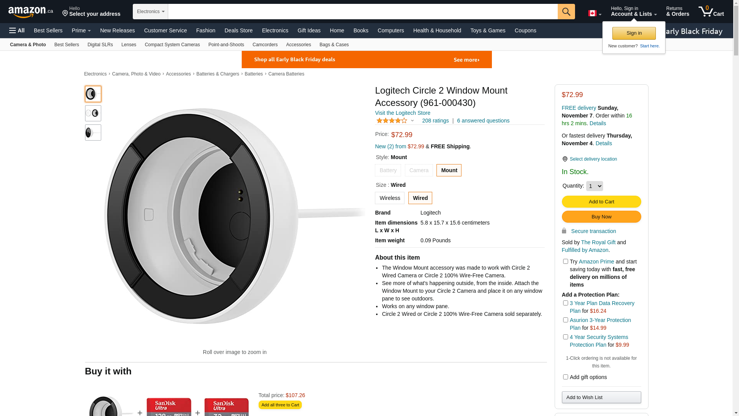Image resolution: width=739 pixels, height=416 pixels.
Task: Click the Amazon.ca logo
Action: 31,12
